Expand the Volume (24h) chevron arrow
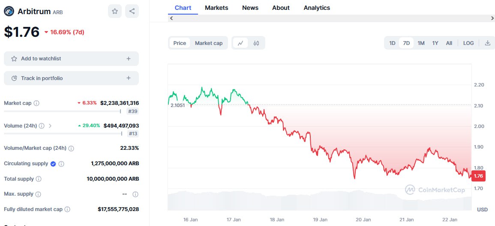Viewport: 495px width, 226px height. click(x=50, y=126)
